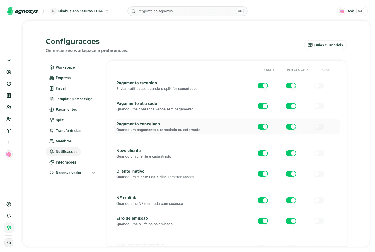Open the bar chart reports sidebar icon
This screenshot has width=375, height=252.
[x=9, y=142]
